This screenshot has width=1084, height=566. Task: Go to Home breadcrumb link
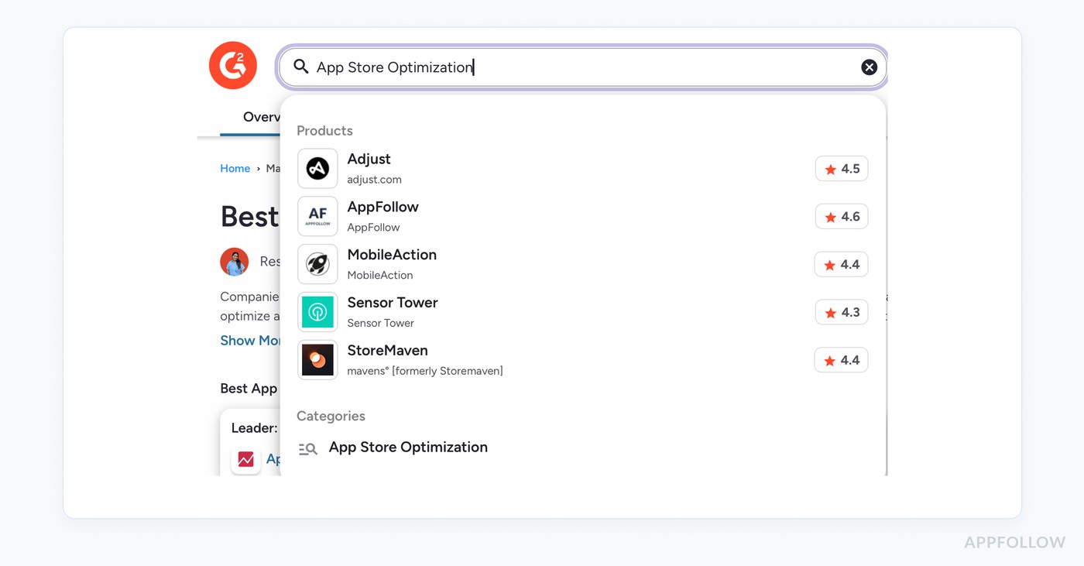[235, 169]
